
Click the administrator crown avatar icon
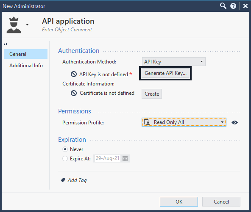tap(14, 25)
